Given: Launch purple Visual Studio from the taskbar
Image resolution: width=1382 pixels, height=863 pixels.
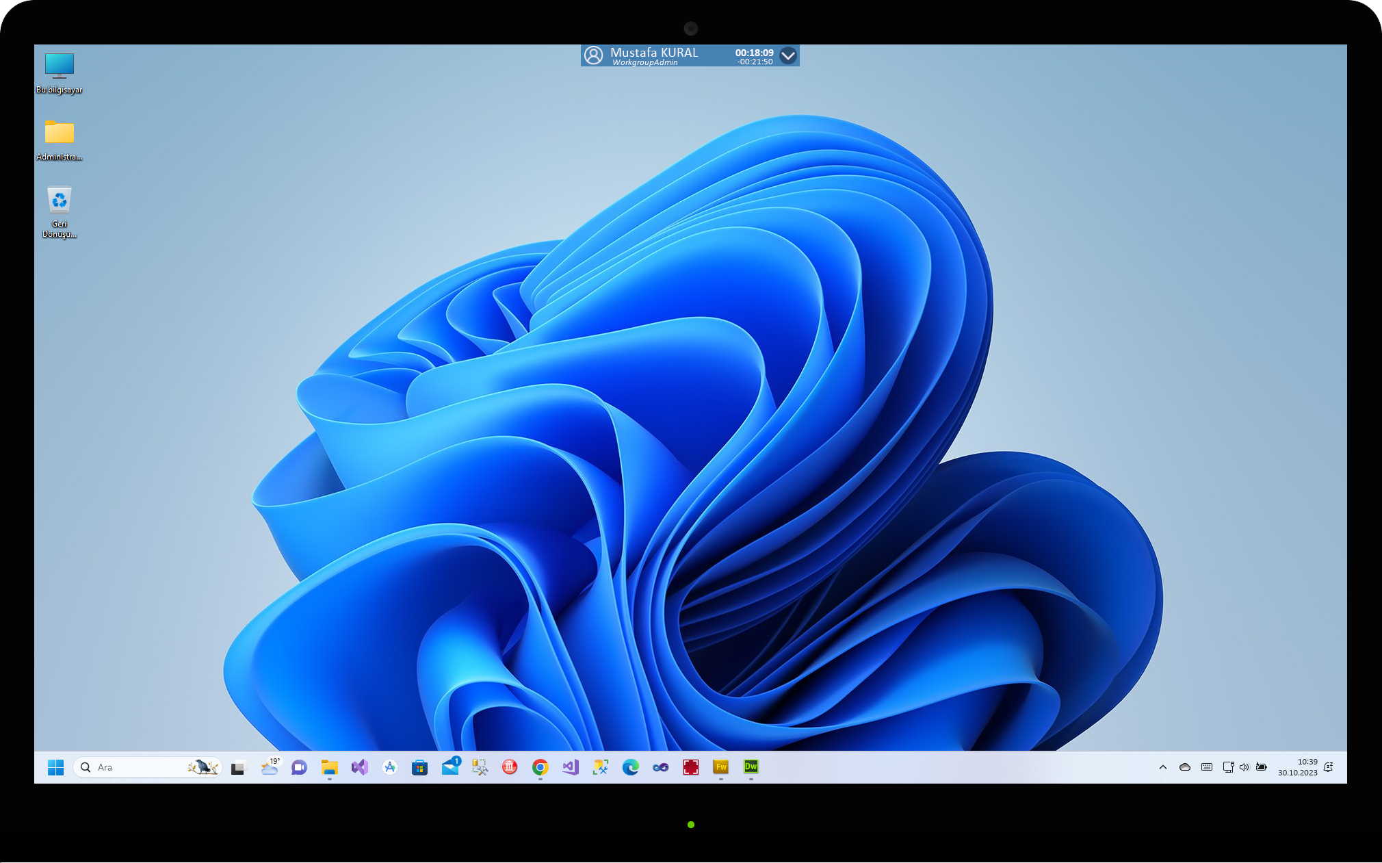Looking at the screenshot, I should coord(359,767).
